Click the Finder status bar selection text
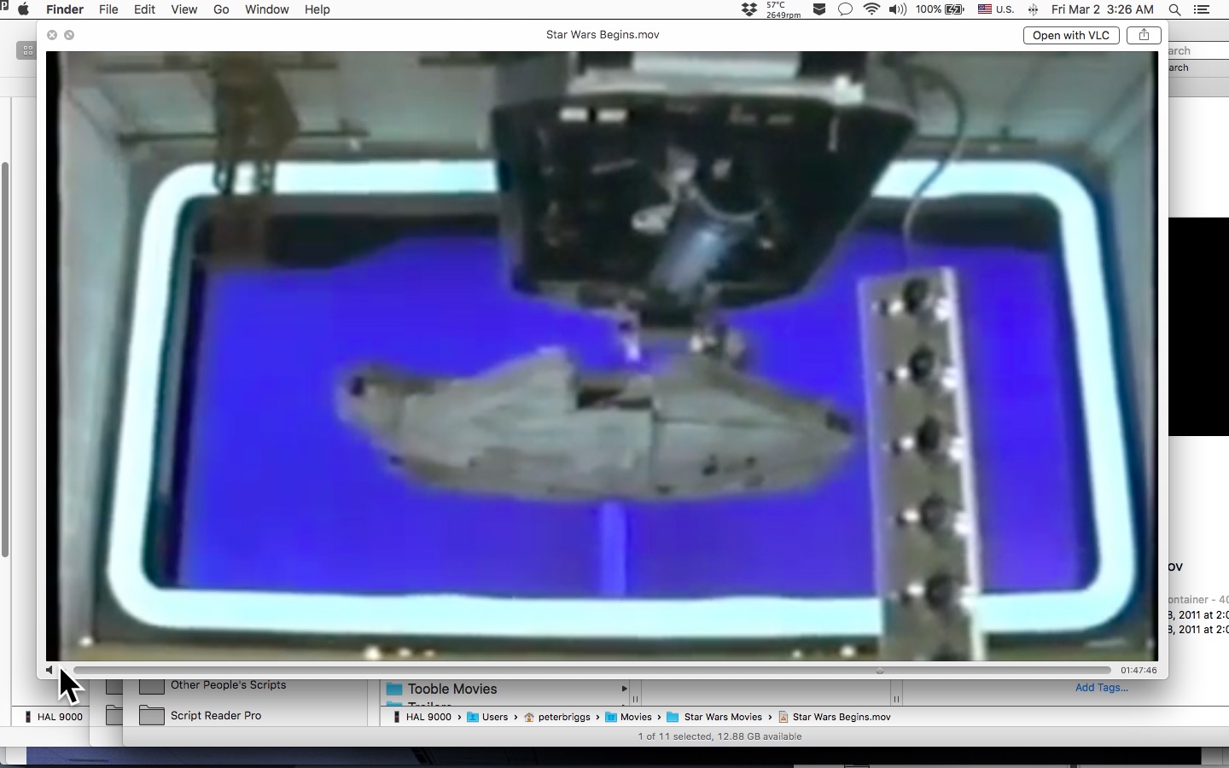The width and height of the screenshot is (1229, 768). pos(719,736)
